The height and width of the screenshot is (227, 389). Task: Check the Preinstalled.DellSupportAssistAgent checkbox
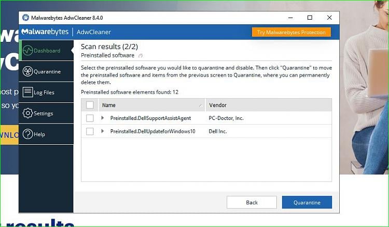pos(90,118)
